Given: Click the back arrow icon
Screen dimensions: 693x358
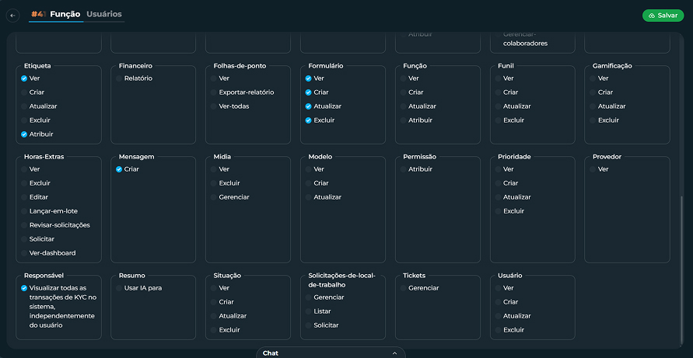Looking at the screenshot, I should (12, 16).
